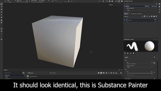
Task: Open All libraries breadcrumb in Assets
Action: tap(30, 73)
